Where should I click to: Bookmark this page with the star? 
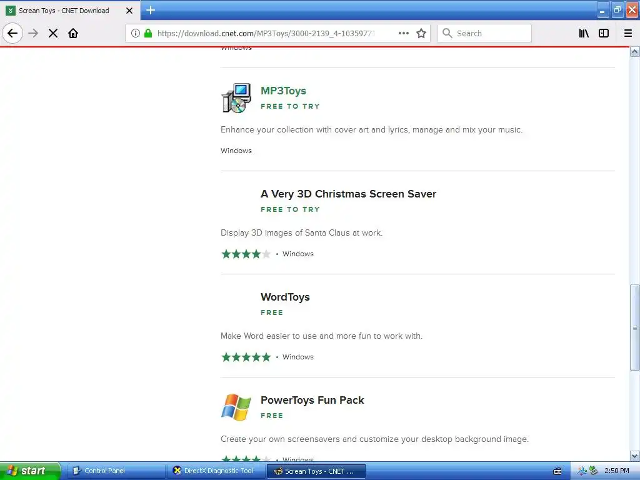tap(421, 33)
